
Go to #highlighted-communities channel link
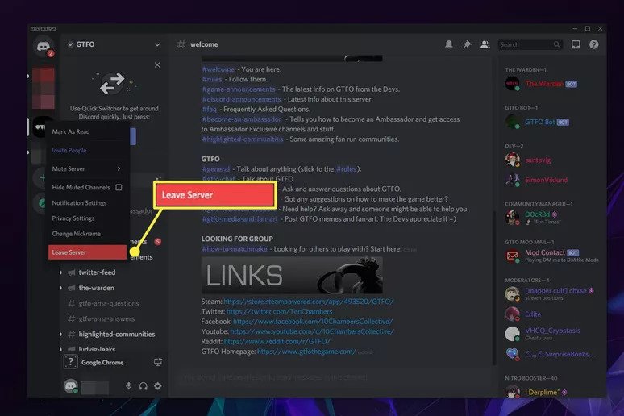[x=243, y=139]
